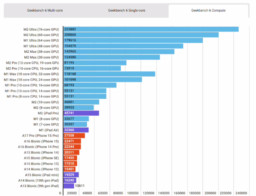
Task: Click the M2 Max (30-core GPU) bar
Action: pyautogui.click(x=112, y=57)
